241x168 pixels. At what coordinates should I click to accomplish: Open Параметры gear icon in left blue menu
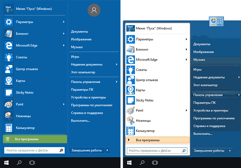pos(9,22)
